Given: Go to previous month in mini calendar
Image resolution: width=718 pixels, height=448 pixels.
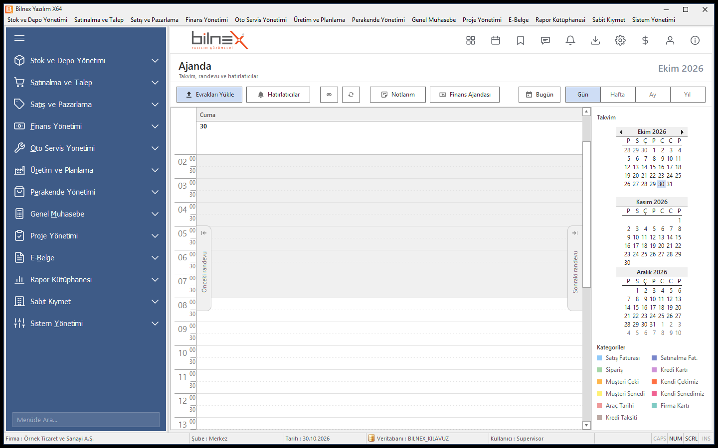Looking at the screenshot, I should (621, 132).
